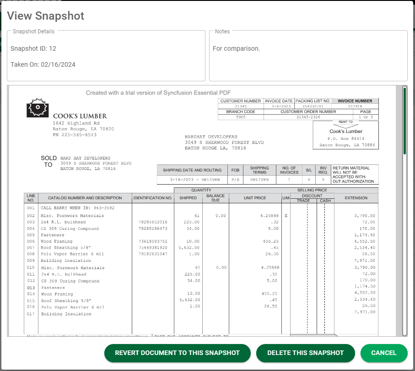The width and height of the screenshot is (415, 371).
Task: Delete this snapshot button
Action: tap(306, 353)
